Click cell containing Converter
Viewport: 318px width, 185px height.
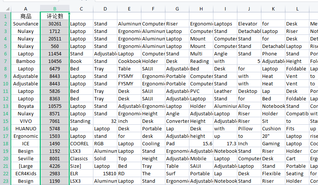tap(177, 121)
